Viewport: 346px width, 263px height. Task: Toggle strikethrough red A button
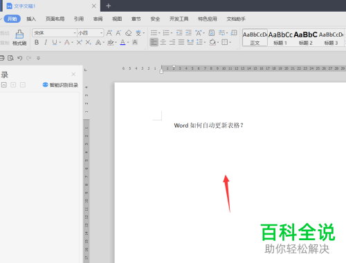(x=67, y=42)
